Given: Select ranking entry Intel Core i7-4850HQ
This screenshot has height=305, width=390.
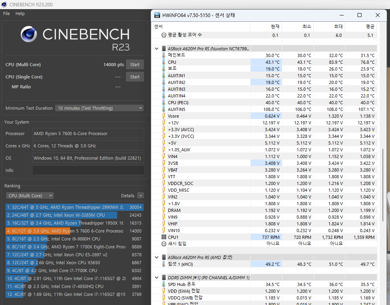Looking at the screenshot, I should click(74, 286).
